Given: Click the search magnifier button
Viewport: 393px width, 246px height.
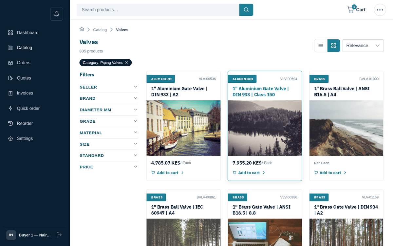Looking at the screenshot, I should (x=246, y=10).
